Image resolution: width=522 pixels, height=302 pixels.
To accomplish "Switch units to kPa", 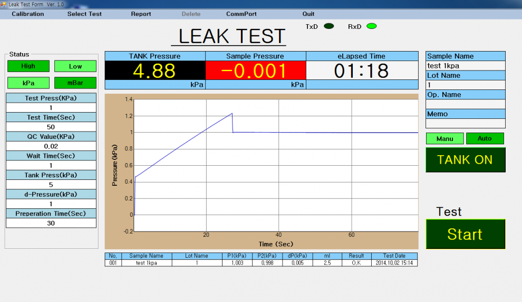I will pos(28,83).
